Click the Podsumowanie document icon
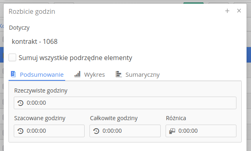 pyautogui.click(x=13, y=74)
